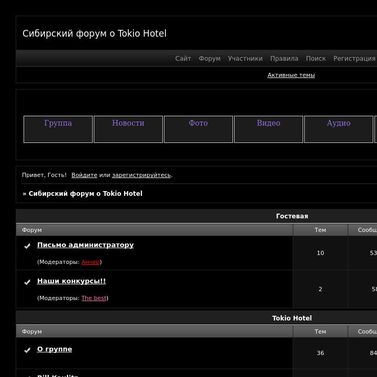Viewport: 377px width, 377px height.
Task: Click topic count 2 for Наши конкурсы!!
Action: coord(320,289)
